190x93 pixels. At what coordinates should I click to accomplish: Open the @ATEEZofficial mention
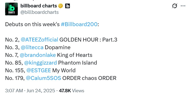(x=39, y=40)
